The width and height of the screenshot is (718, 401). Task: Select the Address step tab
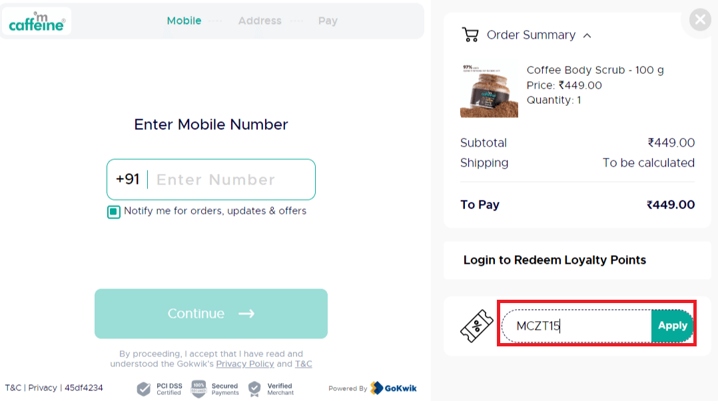260,21
